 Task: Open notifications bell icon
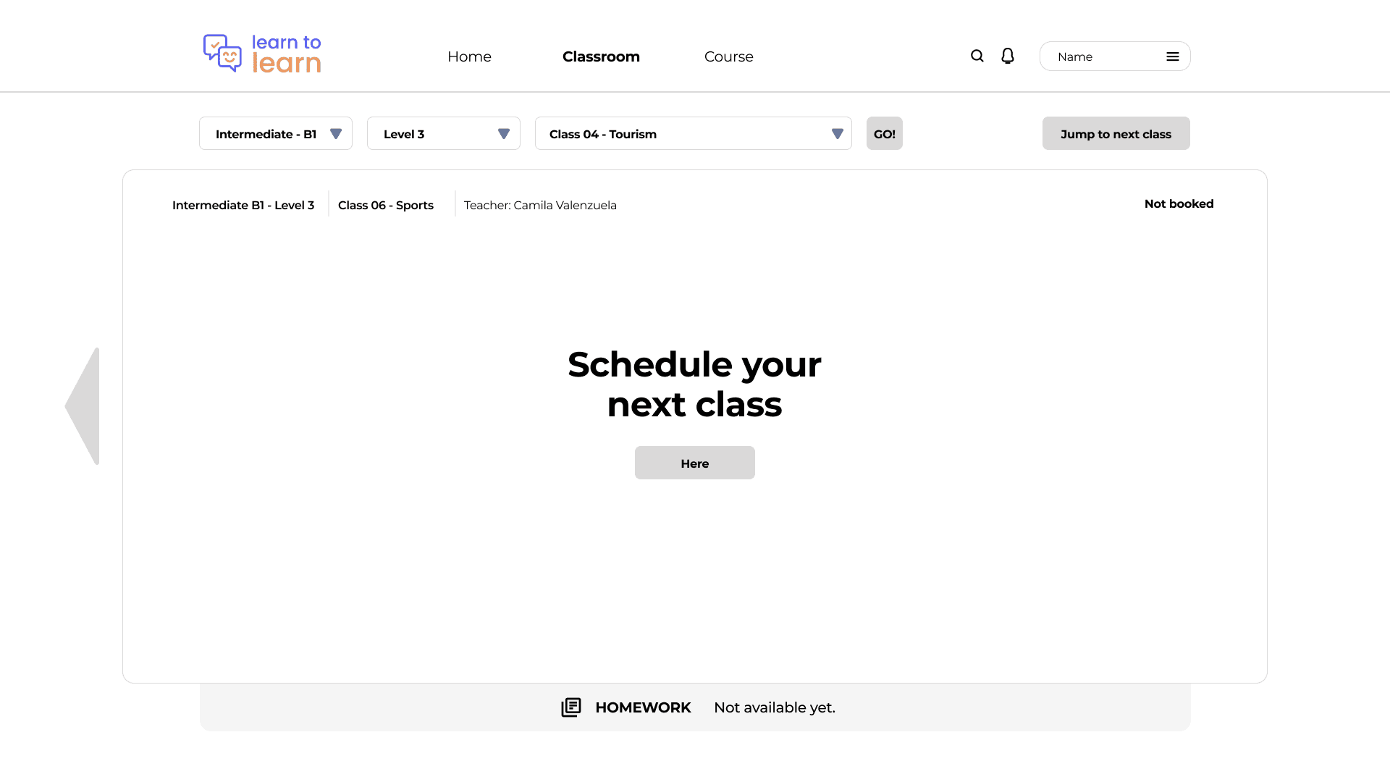1007,56
